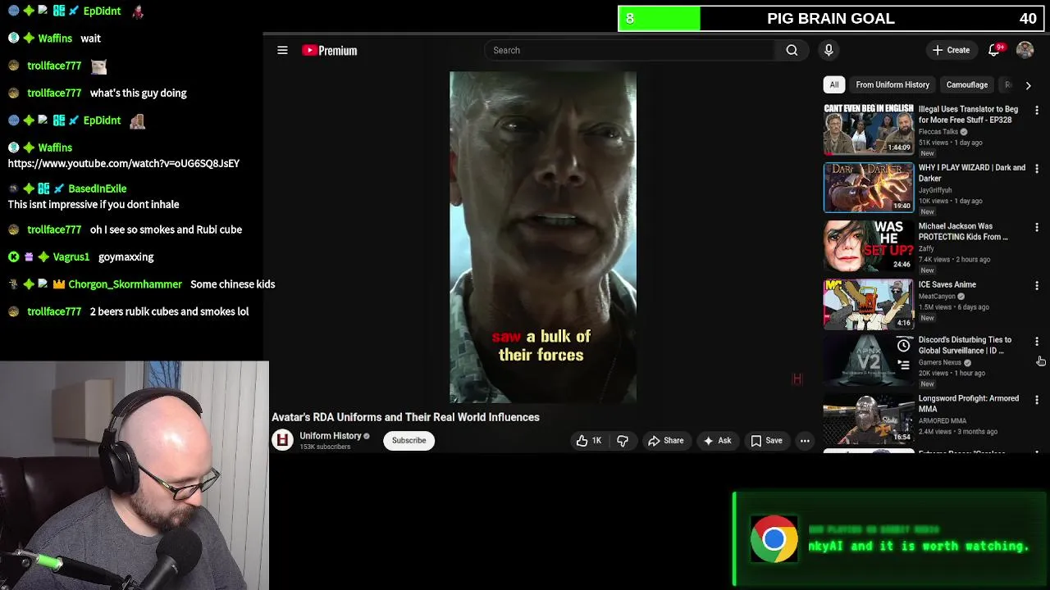Start voice search with microphone icon
This screenshot has width=1050, height=590.
[x=829, y=50]
